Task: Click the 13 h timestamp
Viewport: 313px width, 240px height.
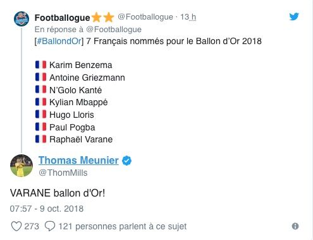Action: (x=188, y=17)
